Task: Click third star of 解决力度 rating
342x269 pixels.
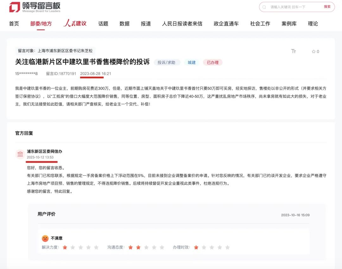Action: click(80, 247)
